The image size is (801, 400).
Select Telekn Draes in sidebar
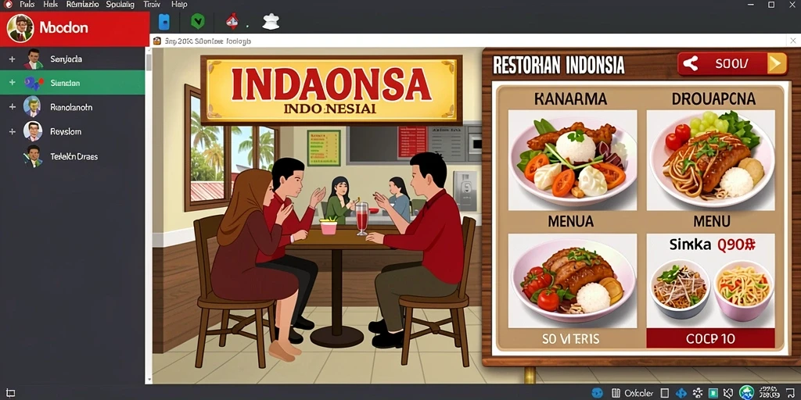72,156
